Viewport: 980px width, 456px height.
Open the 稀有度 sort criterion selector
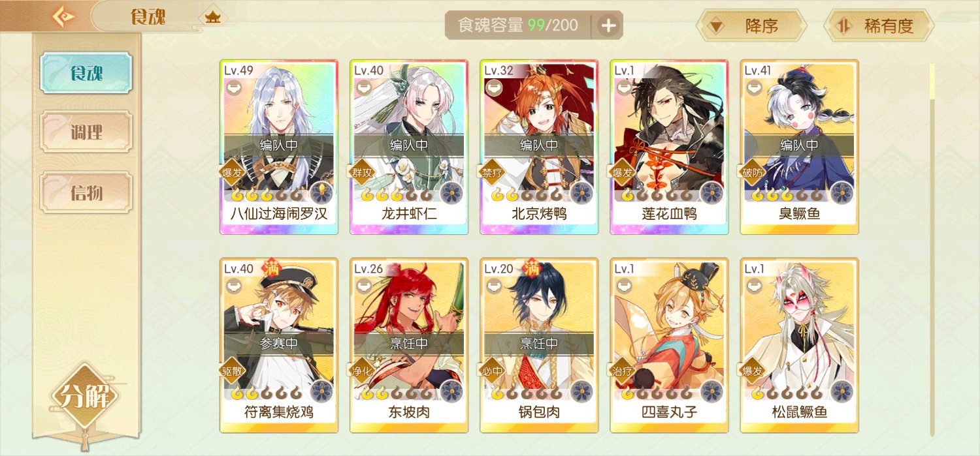879,26
